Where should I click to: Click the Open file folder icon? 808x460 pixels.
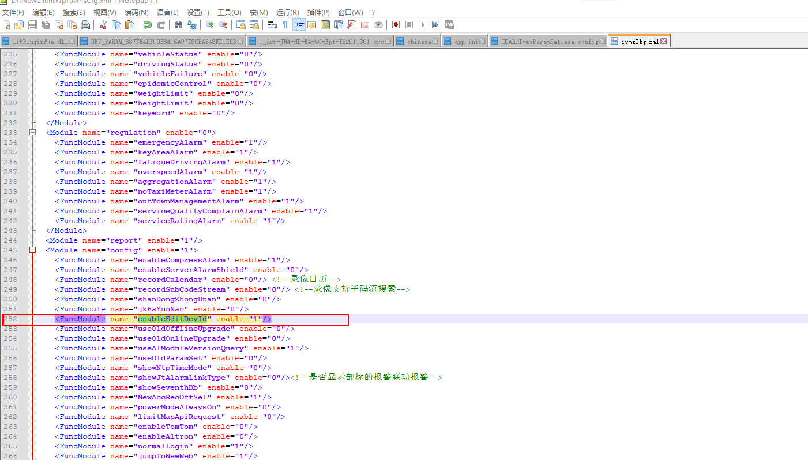19,25
